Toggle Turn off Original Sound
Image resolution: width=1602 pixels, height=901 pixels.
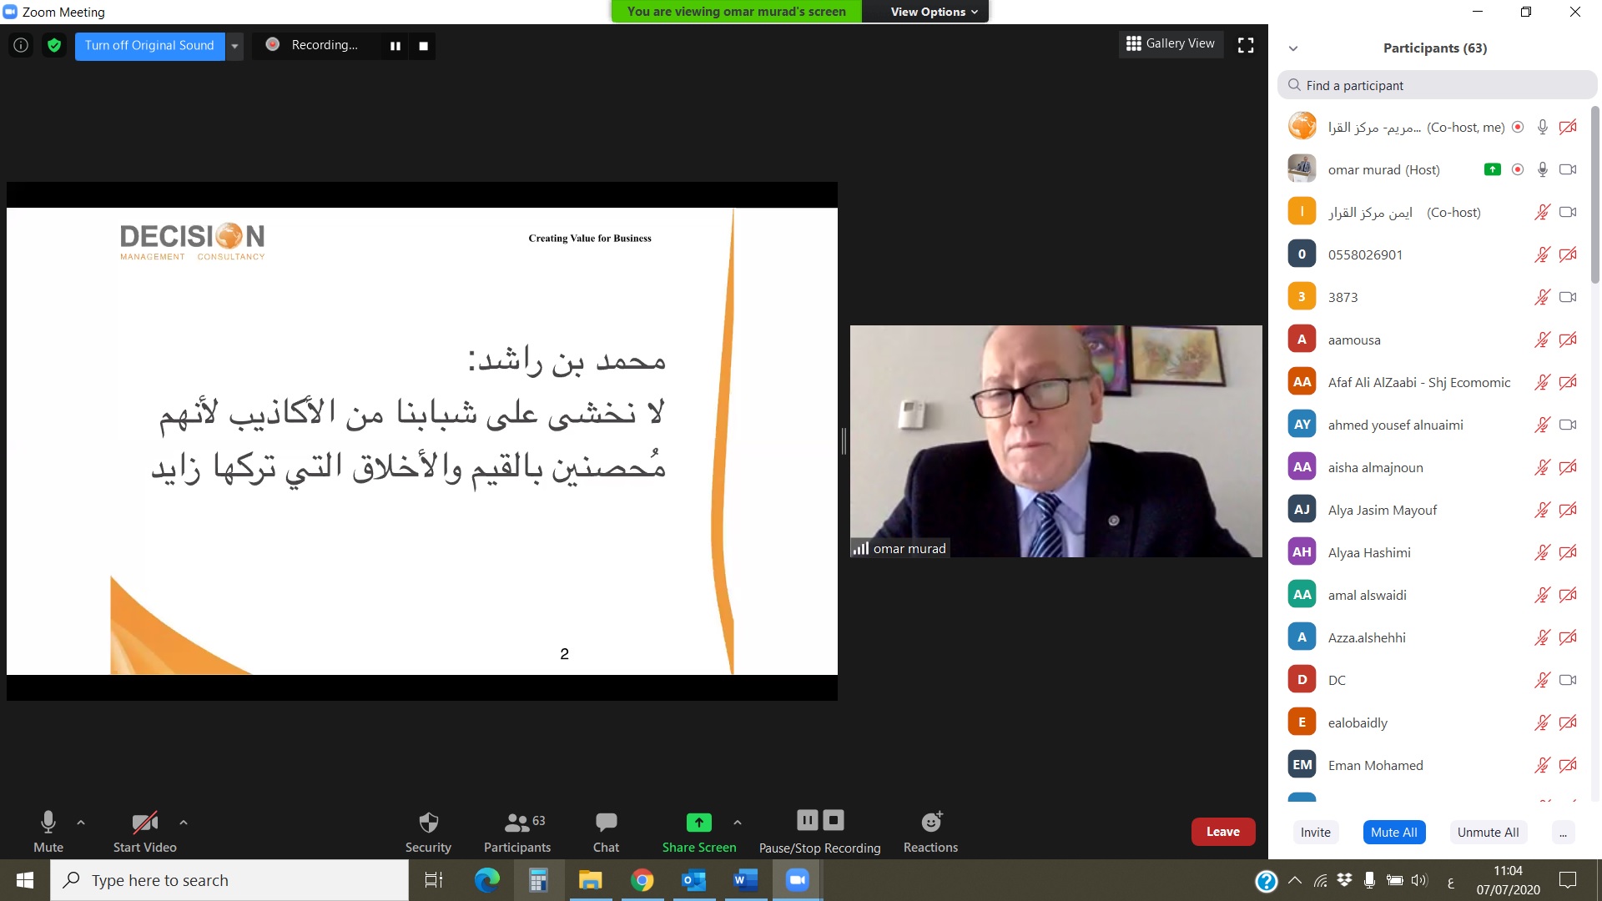149,45
